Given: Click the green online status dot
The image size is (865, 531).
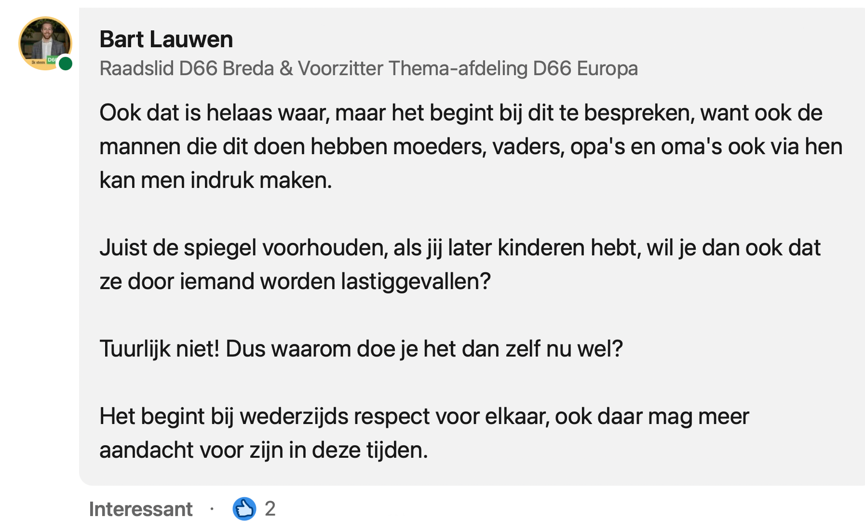Looking at the screenshot, I should [x=66, y=64].
